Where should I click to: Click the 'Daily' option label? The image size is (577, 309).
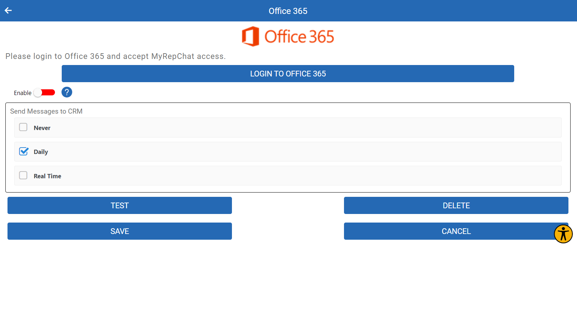(x=41, y=152)
